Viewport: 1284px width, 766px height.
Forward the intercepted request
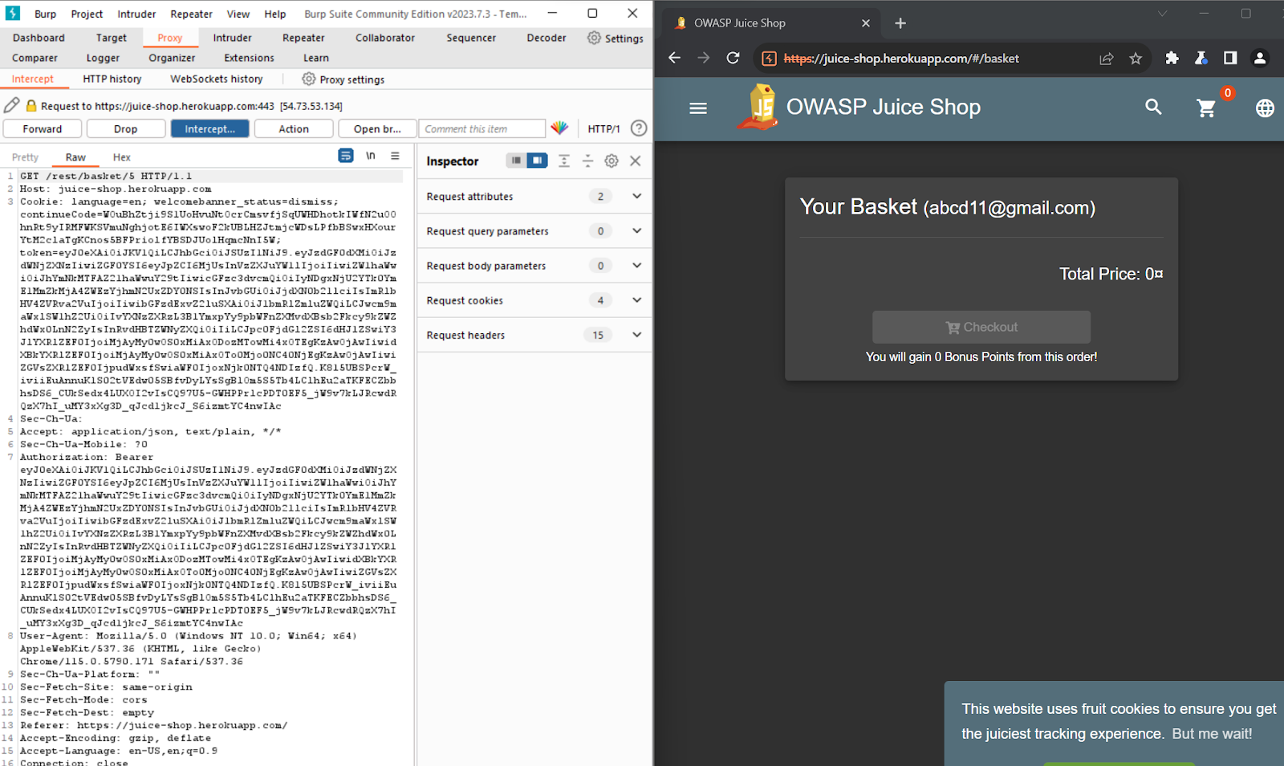tap(43, 128)
